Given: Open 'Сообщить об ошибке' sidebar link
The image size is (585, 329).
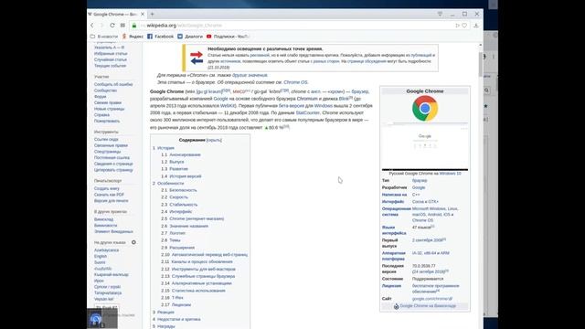Looking at the screenshot, I should point(113,85).
